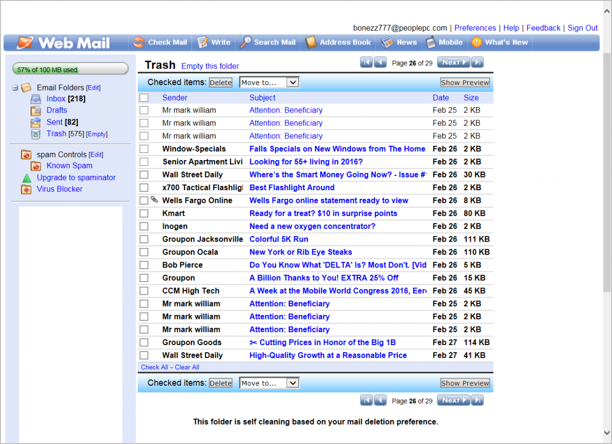The width and height of the screenshot is (612, 444).
Task: Open the Preferences link
Action: coord(475,28)
